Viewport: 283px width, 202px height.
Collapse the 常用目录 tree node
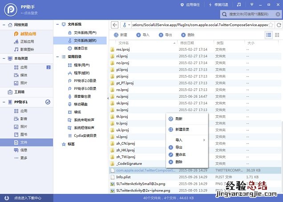pyautogui.click(x=57, y=57)
